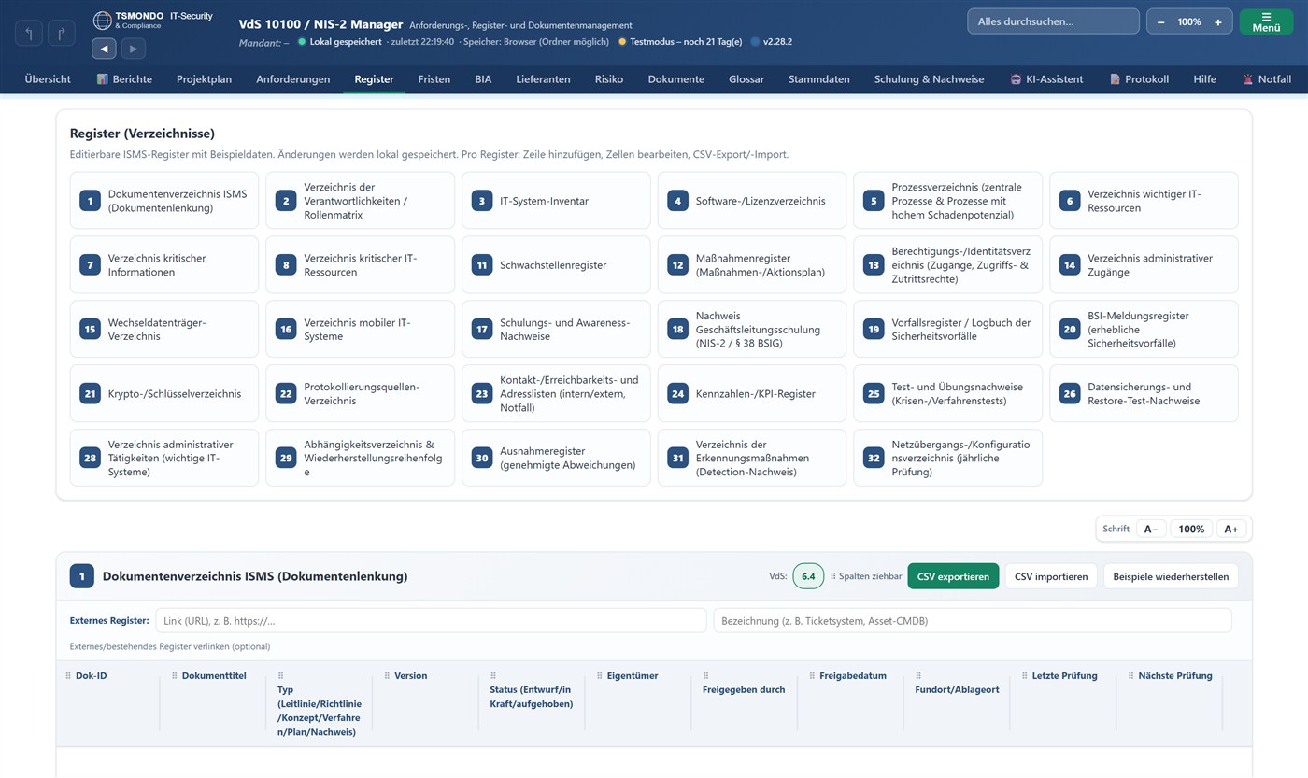Open register 21 Krypto-/Schlüsselverzeichnis
1308x778 pixels.
click(x=164, y=393)
